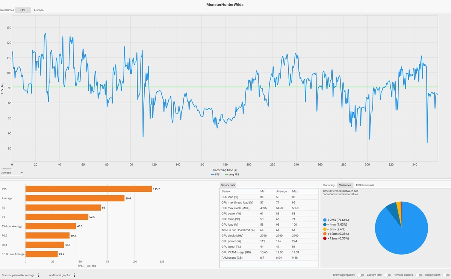Open Additional graphs three-dot menu

(x=74, y=275)
